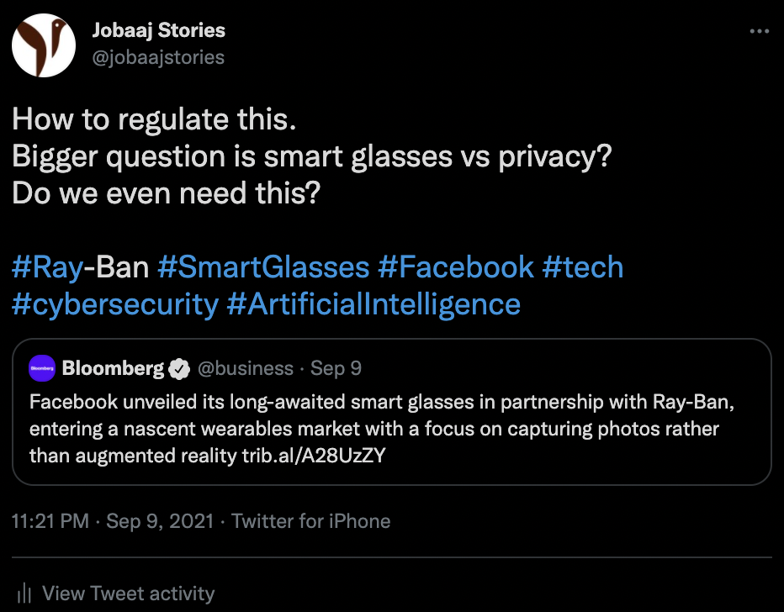784x612 pixels.
Task: Click the @business handle
Action: tap(245, 368)
